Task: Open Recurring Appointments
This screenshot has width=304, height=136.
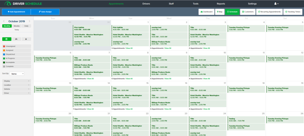Action: coord(269,12)
